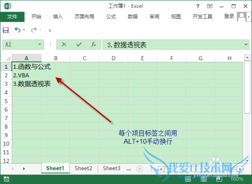Image resolution: width=252 pixels, height=184 pixels.
Task: Open the 公式 ribbon tab
Action: click(111, 17)
